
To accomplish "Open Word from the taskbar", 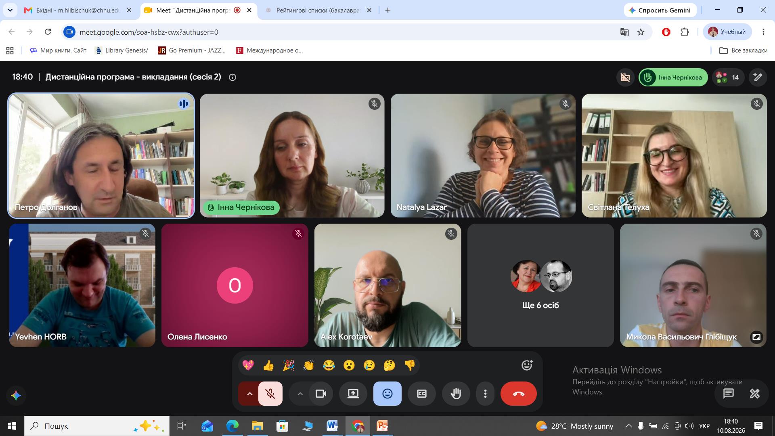I will [x=332, y=426].
